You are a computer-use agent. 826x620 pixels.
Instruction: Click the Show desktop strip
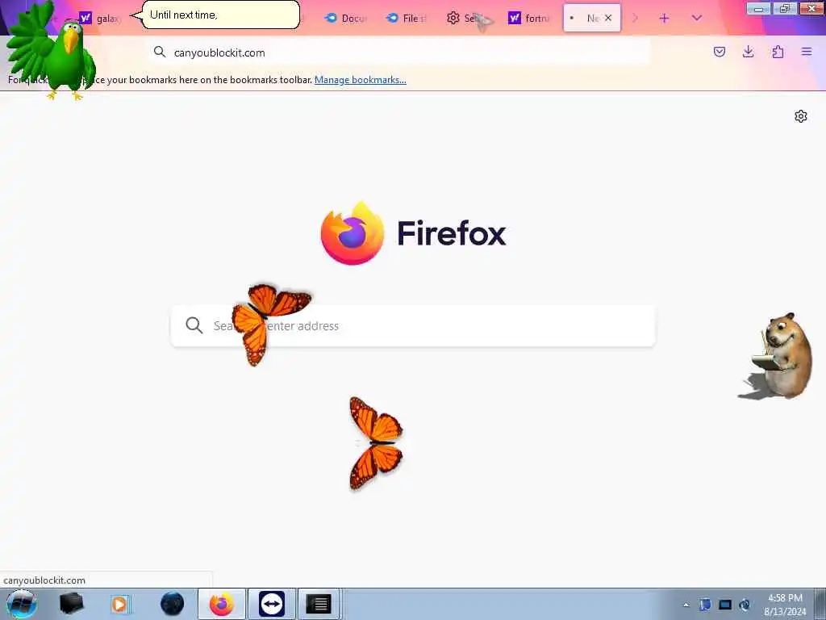pos(820,605)
